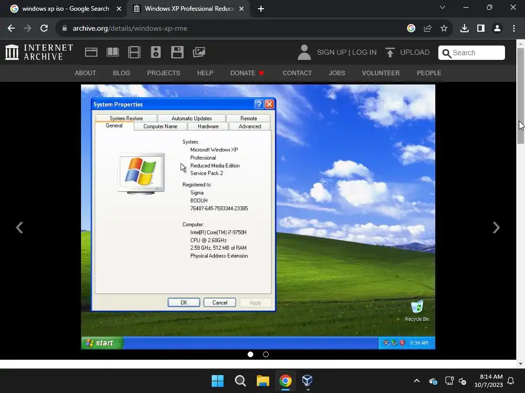Click the UPLOAD link text

[415, 53]
